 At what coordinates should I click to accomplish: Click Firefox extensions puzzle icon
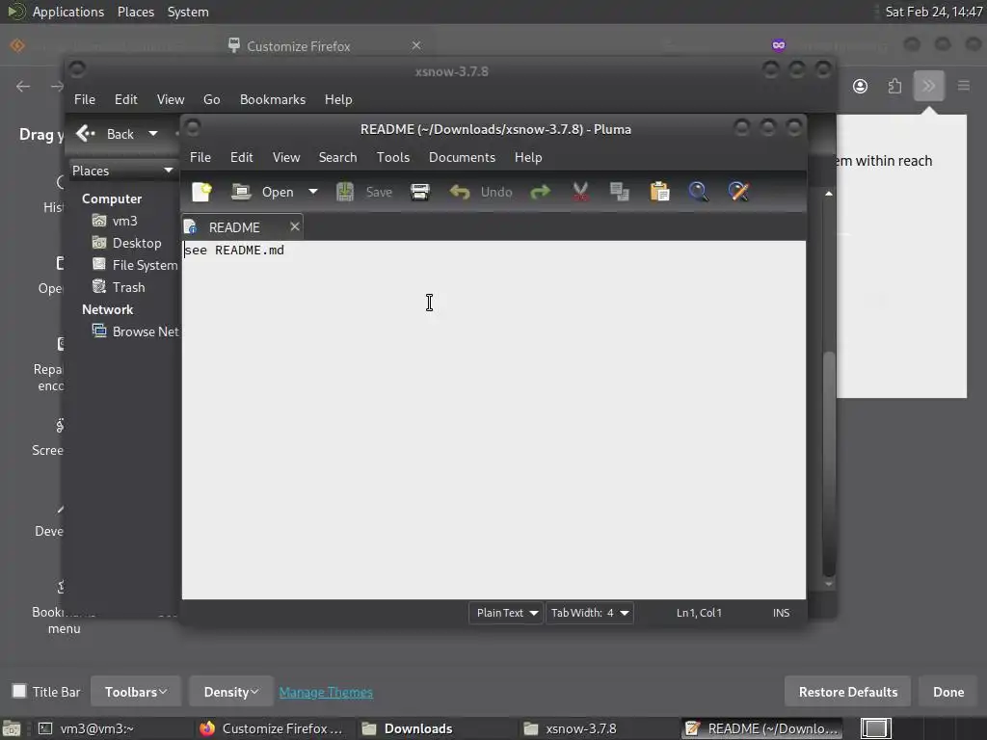tap(894, 86)
